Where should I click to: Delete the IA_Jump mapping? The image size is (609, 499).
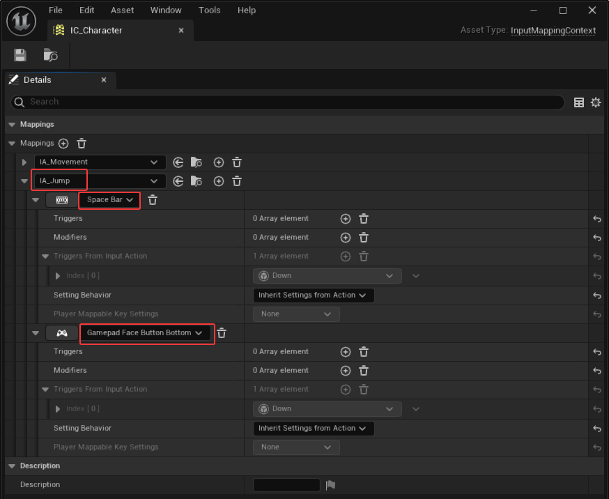(x=237, y=181)
